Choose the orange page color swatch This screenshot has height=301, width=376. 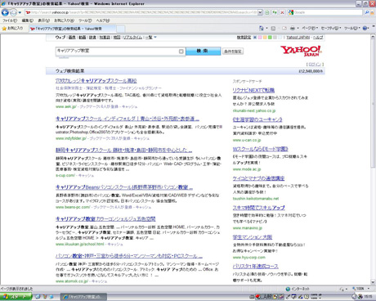(265, 38)
